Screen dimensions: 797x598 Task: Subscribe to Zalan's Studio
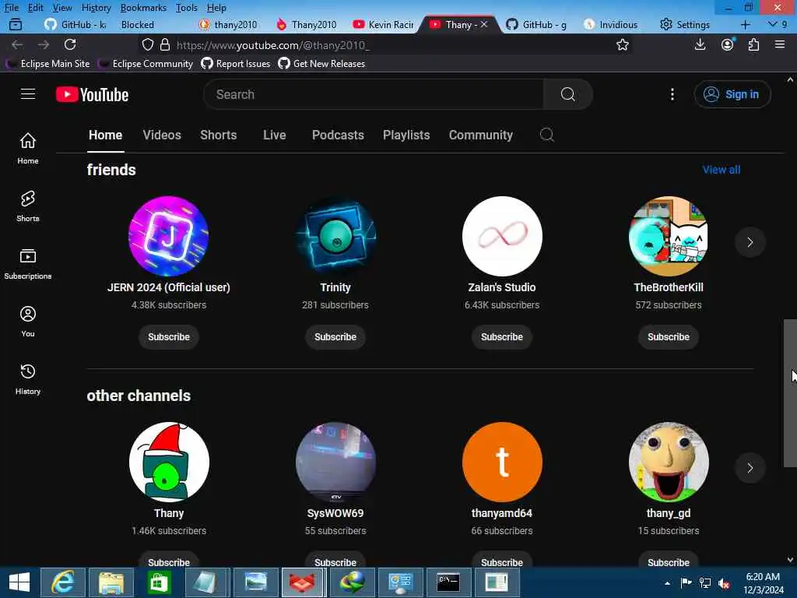[x=502, y=336]
